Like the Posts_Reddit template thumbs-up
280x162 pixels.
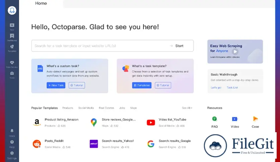64,147
